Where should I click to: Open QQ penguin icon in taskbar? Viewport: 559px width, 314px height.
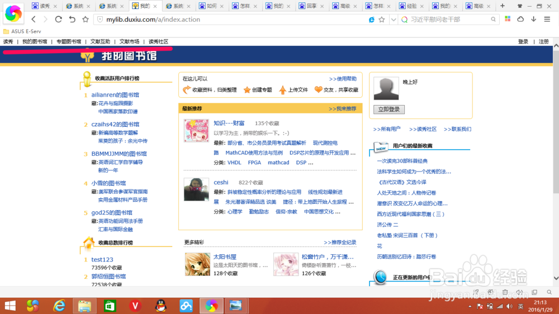161,306
